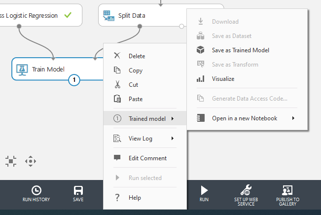Click PUBLISH TO GALLERY label
Screen dimensions: 321x215
tap(287, 202)
